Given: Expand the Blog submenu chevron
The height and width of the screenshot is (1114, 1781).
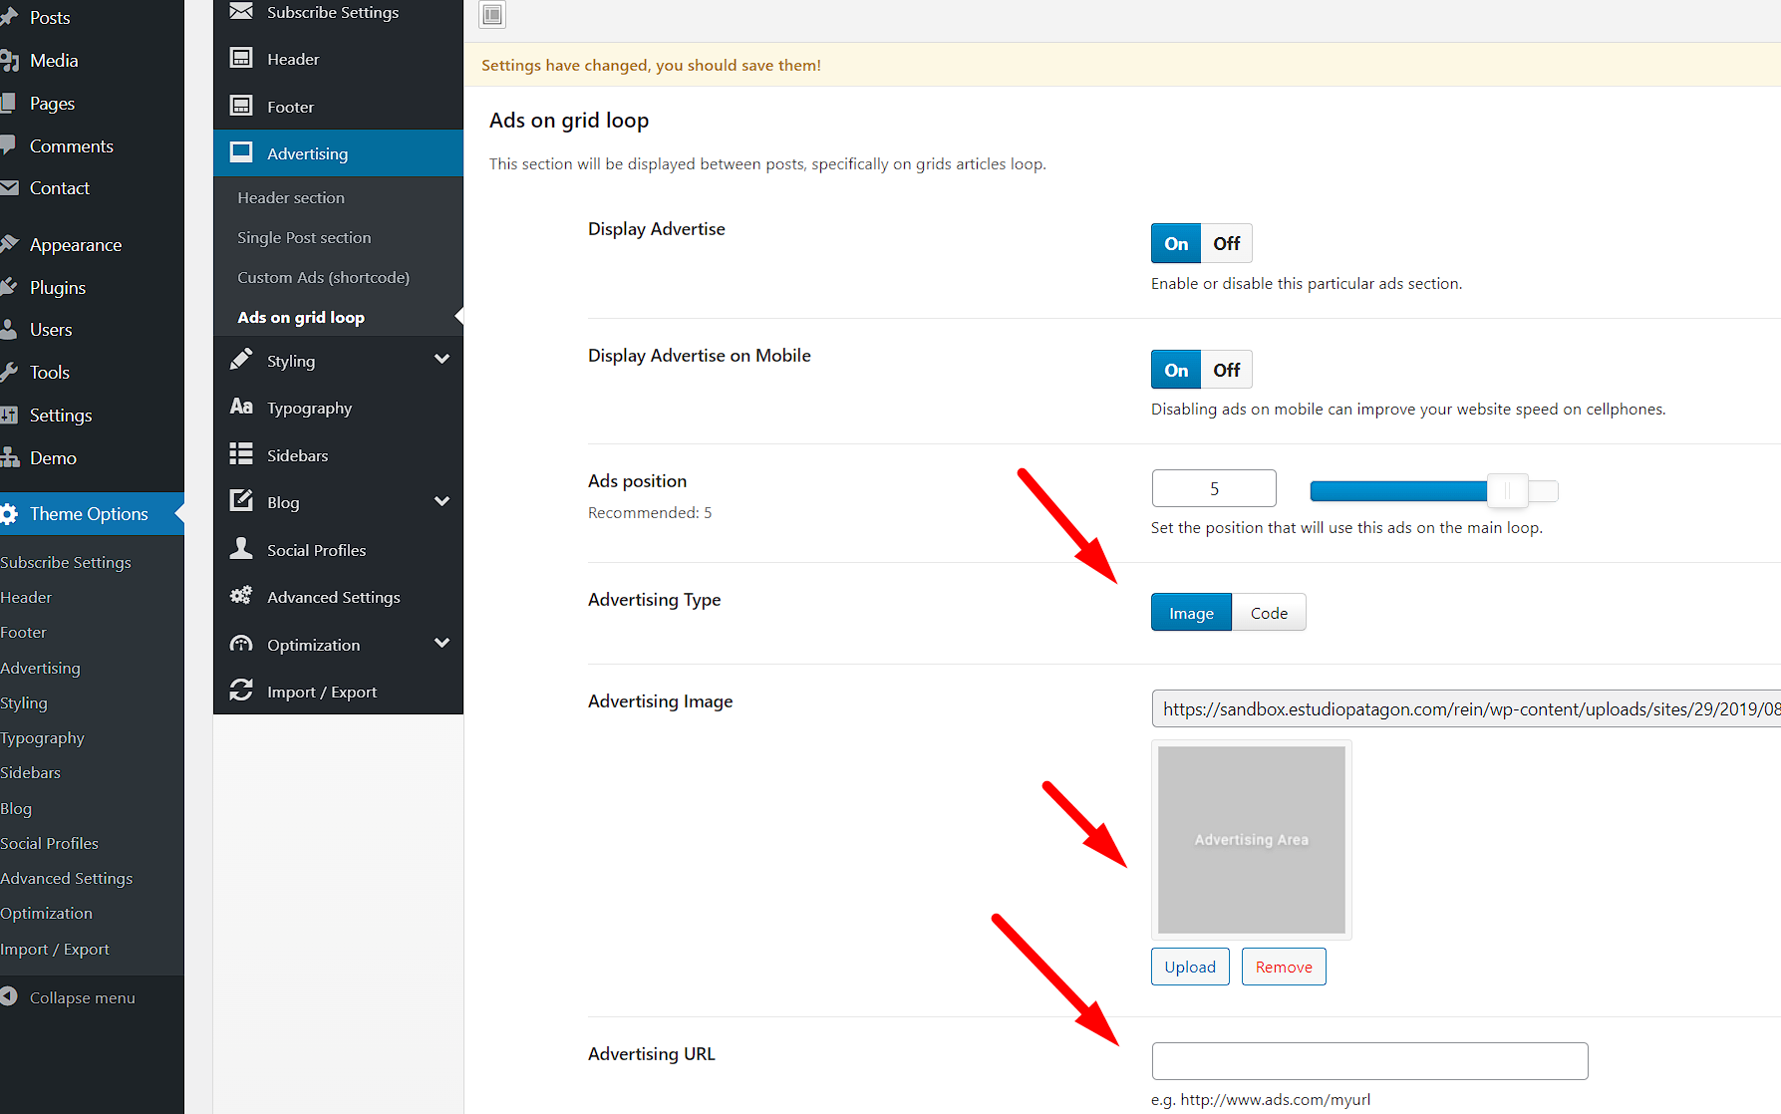Looking at the screenshot, I should [442, 501].
